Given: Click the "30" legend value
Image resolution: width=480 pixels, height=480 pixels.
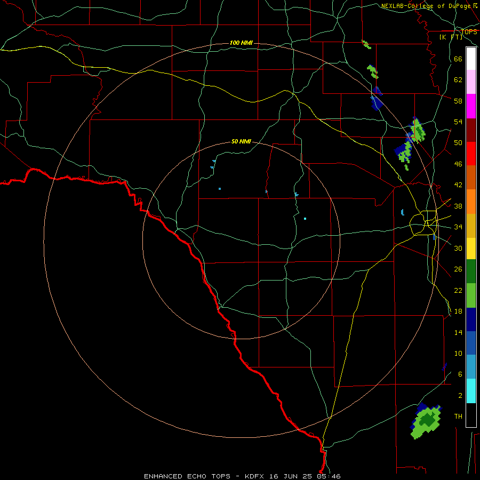Looking at the screenshot, I should (458, 248).
